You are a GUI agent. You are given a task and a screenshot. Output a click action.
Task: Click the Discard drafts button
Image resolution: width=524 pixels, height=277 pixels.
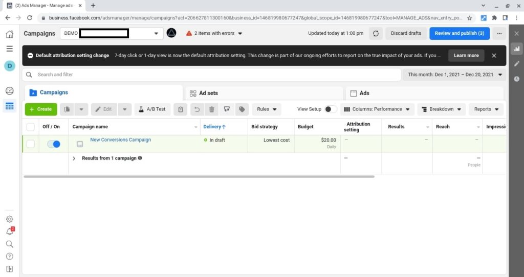[x=406, y=33]
